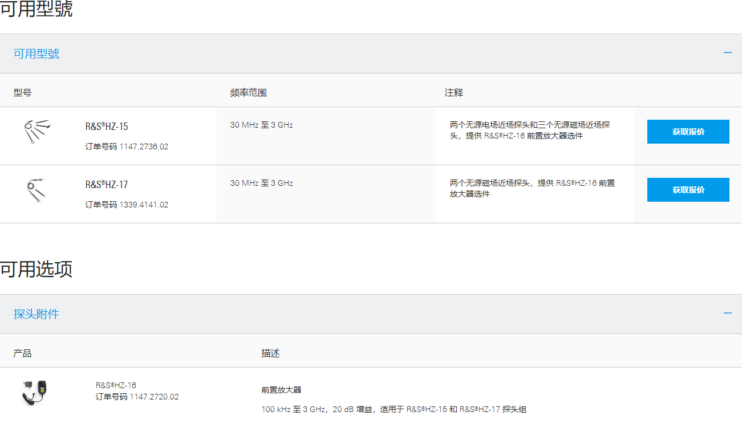Open the R&S HZ-17 probe set image
The width and height of the screenshot is (742, 428).
pyautogui.click(x=37, y=189)
